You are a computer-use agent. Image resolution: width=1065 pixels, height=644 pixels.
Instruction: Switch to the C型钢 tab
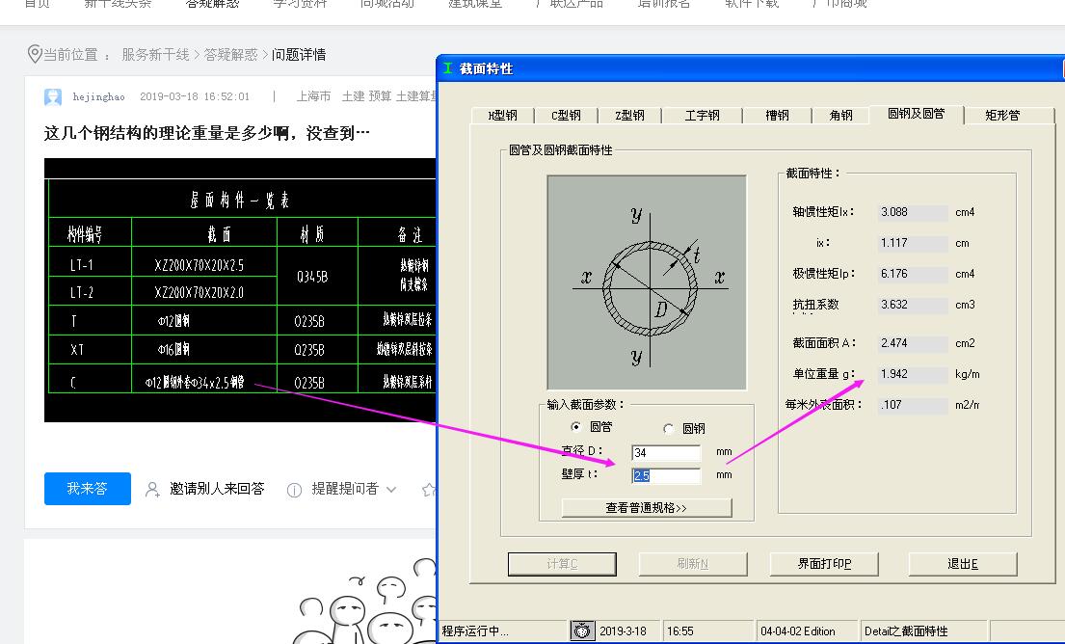click(566, 116)
